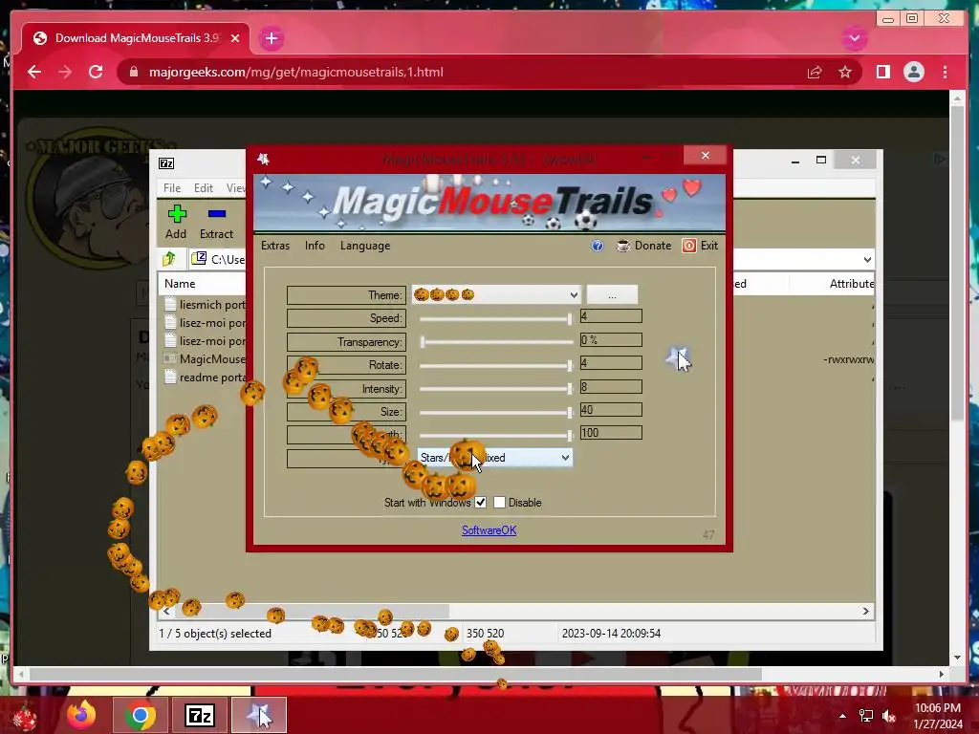This screenshot has width=979, height=734.
Task: Open the Edit menu in 7-Zip
Action: [204, 188]
